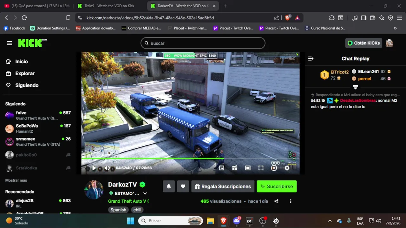Viewport: 406px width, 228px height.
Task: Click the address bar URL
Action: pos(150,18)
